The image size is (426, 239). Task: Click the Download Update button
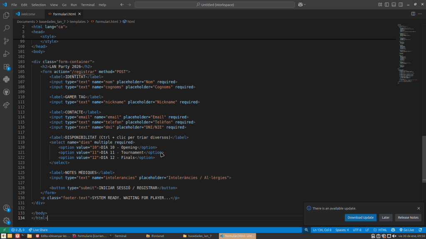click(360, 217)
